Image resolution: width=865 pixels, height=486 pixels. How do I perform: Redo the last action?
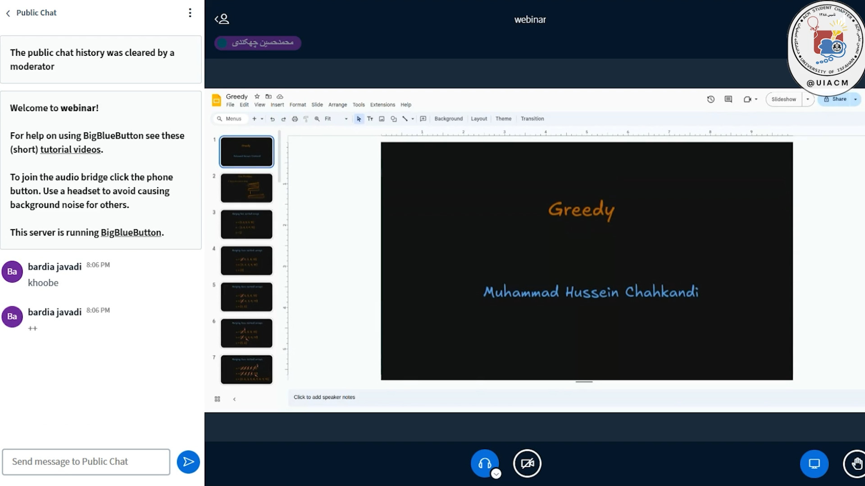coord(283,119)
